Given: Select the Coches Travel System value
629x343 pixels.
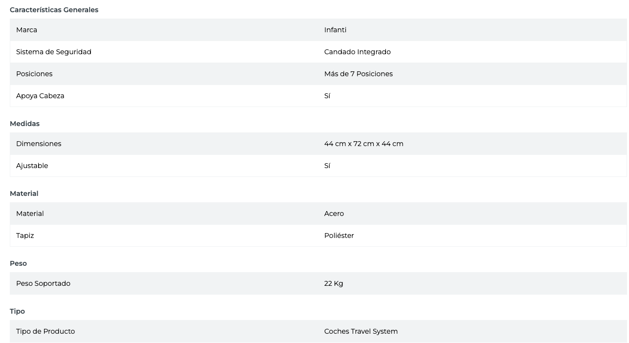Looking at the screenshot, I should point(360,331).
